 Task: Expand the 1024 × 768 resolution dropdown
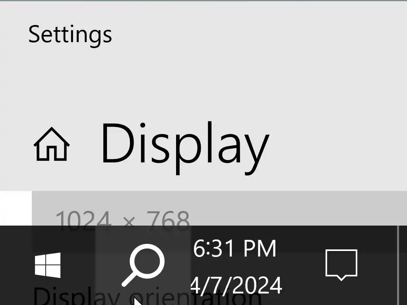219,208
